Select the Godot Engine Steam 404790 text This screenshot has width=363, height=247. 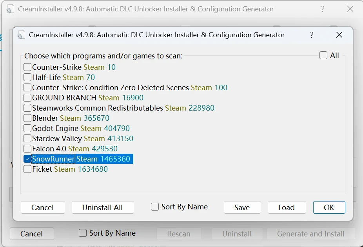click(81, 128)
